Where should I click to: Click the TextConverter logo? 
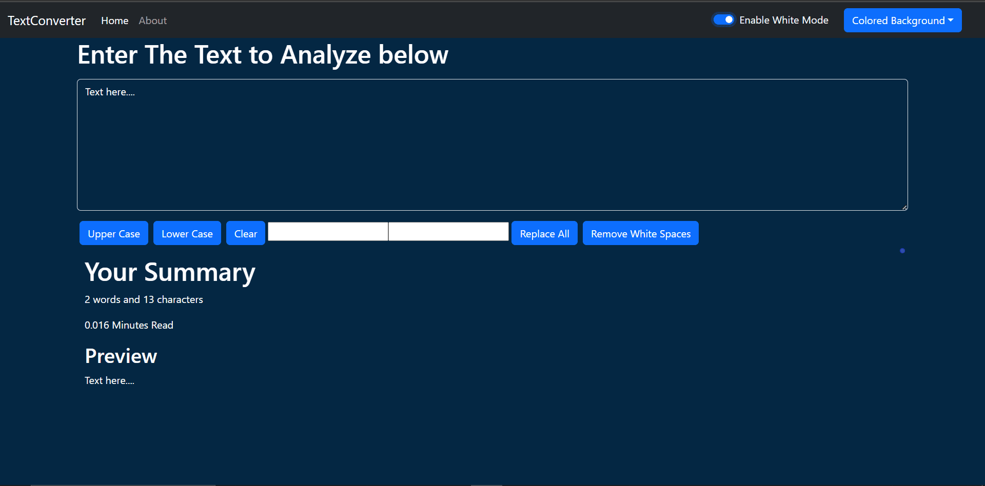(46, 21)
